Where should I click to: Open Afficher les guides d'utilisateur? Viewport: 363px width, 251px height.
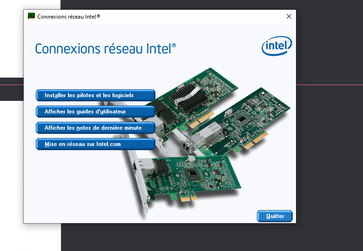(95, 112)
